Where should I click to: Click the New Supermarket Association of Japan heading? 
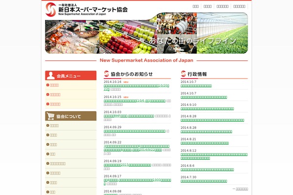click(x=146, y=60)
